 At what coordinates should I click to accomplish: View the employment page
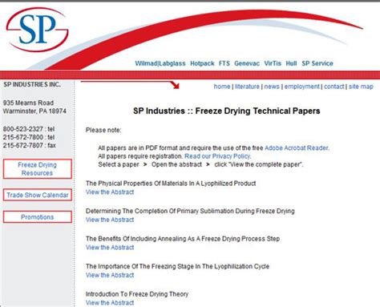pos(301,87)
